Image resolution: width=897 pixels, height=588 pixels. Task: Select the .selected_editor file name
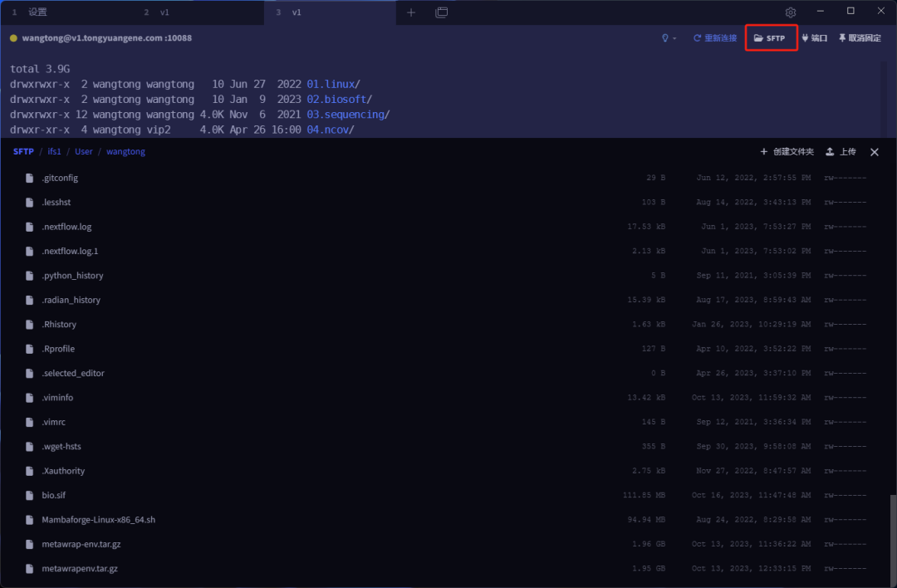(72, 374)
